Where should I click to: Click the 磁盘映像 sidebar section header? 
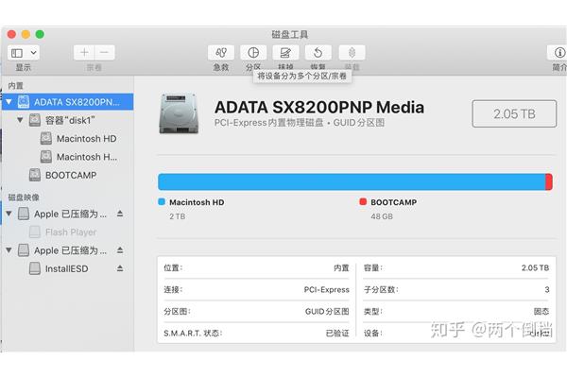(24, 198)
